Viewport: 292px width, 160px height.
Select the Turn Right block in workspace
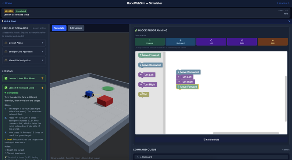coord(186,82)
